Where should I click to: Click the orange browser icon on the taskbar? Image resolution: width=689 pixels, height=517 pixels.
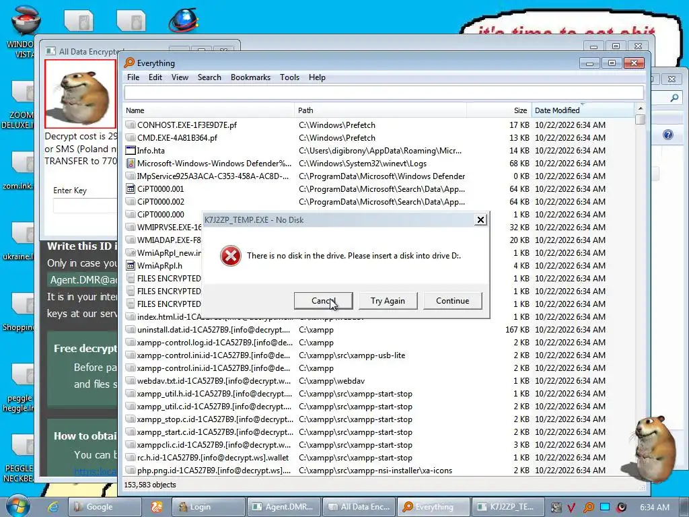coord(156,507)
